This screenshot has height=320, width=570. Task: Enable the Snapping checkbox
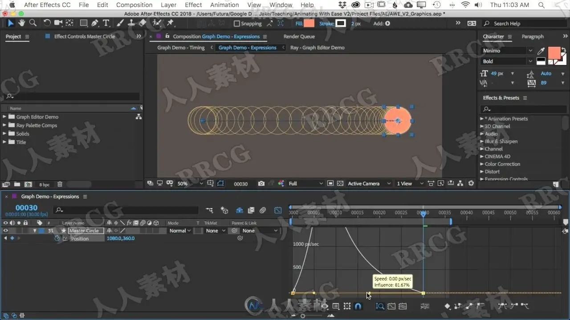(x=237, y=24)
